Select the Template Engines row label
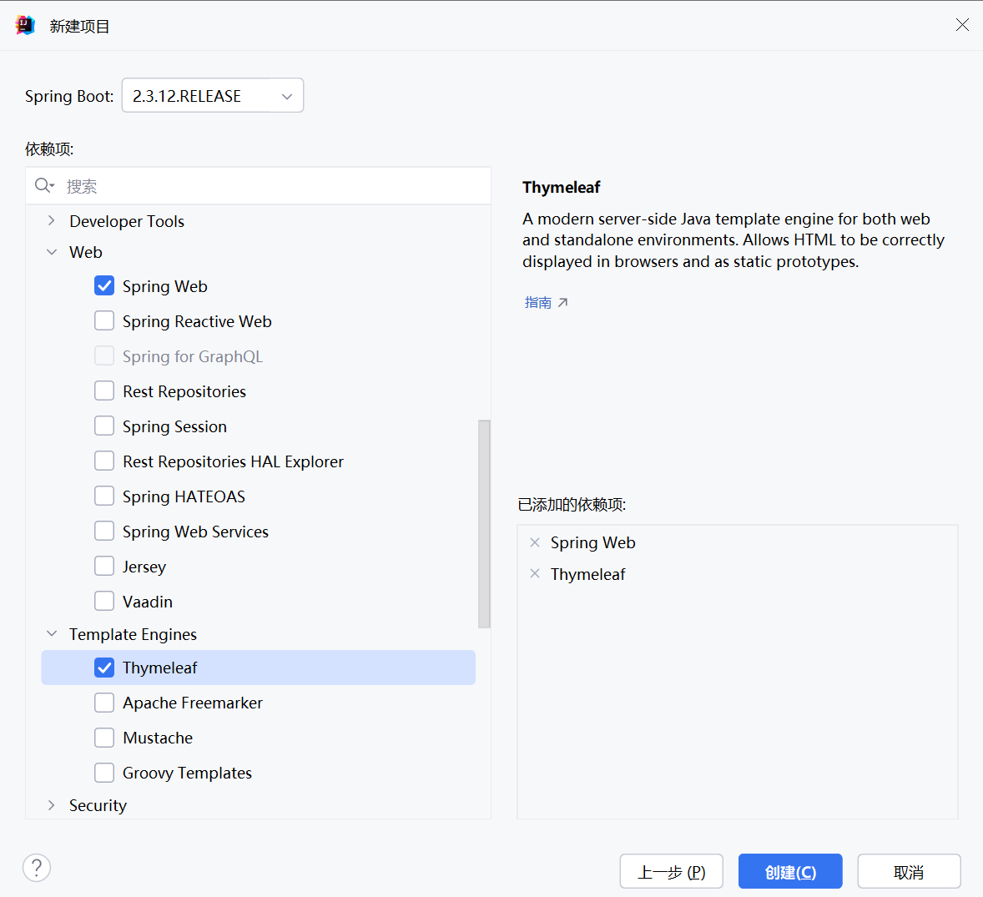Image resolution: width=983 pixels, height=897 pixels. pyautogui.click(x=133, y=634)
